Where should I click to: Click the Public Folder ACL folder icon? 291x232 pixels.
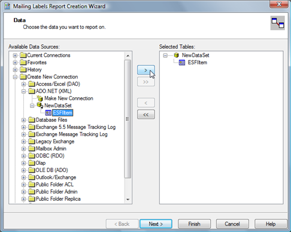pyautogui.click(x=32, y=185)
